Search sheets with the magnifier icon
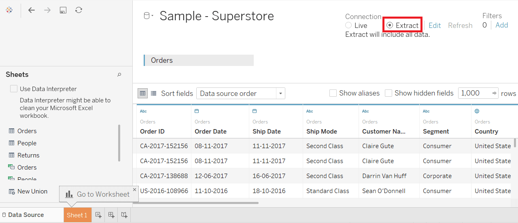 (x=119, y=74)
